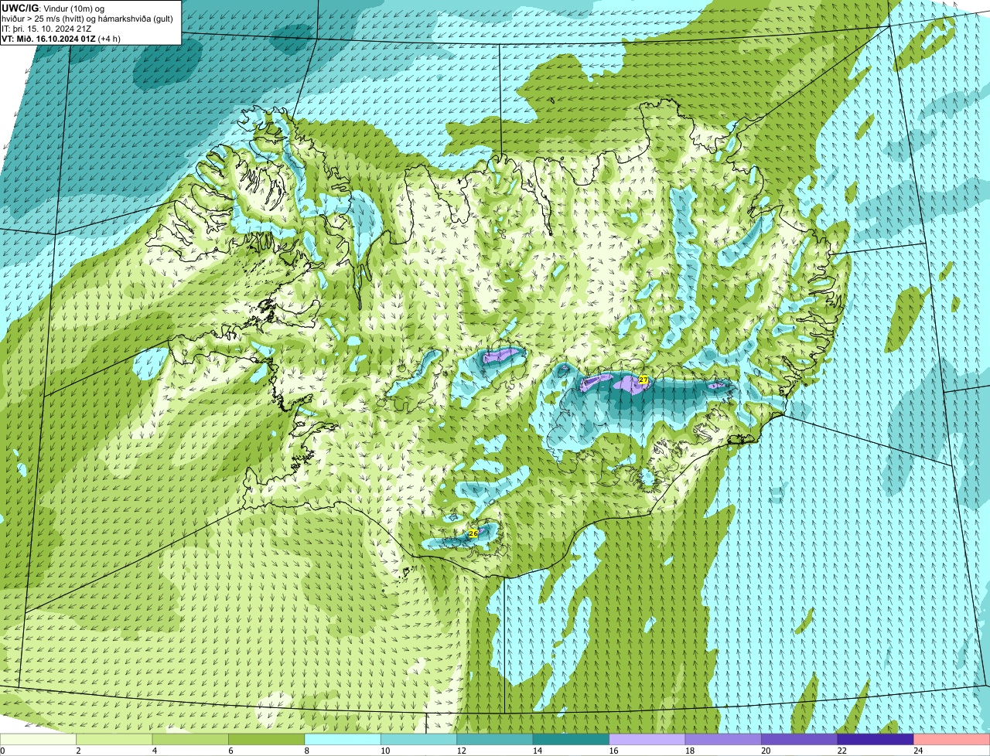Click the valid time 'VT: Mið. 16.10.2024 01Z (+4 h)'
The width and height of the screenshot is (990, 756).
63,38
